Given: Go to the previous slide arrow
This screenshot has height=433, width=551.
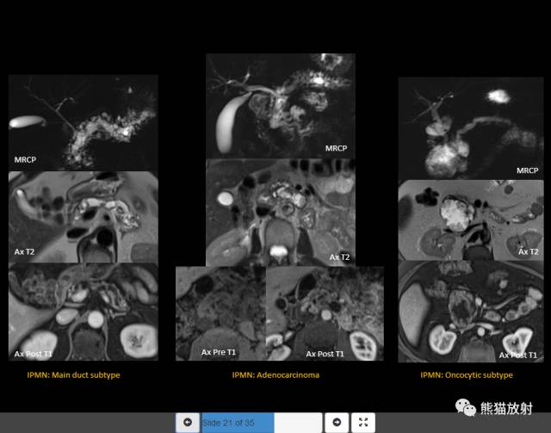Looking at the screenshot, I should (188, 423).
